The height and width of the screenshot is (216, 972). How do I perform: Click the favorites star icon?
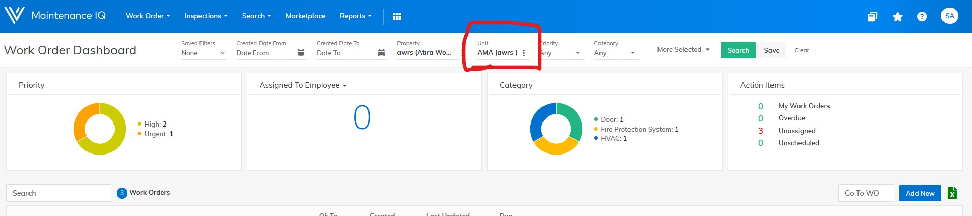(897, 17)
